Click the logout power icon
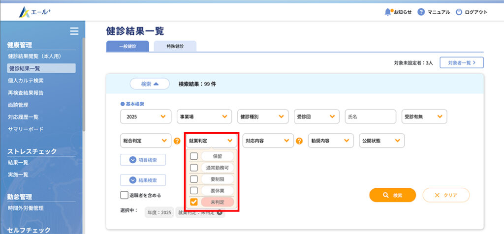This screenshot has height=234, width=504. [459, 12]
